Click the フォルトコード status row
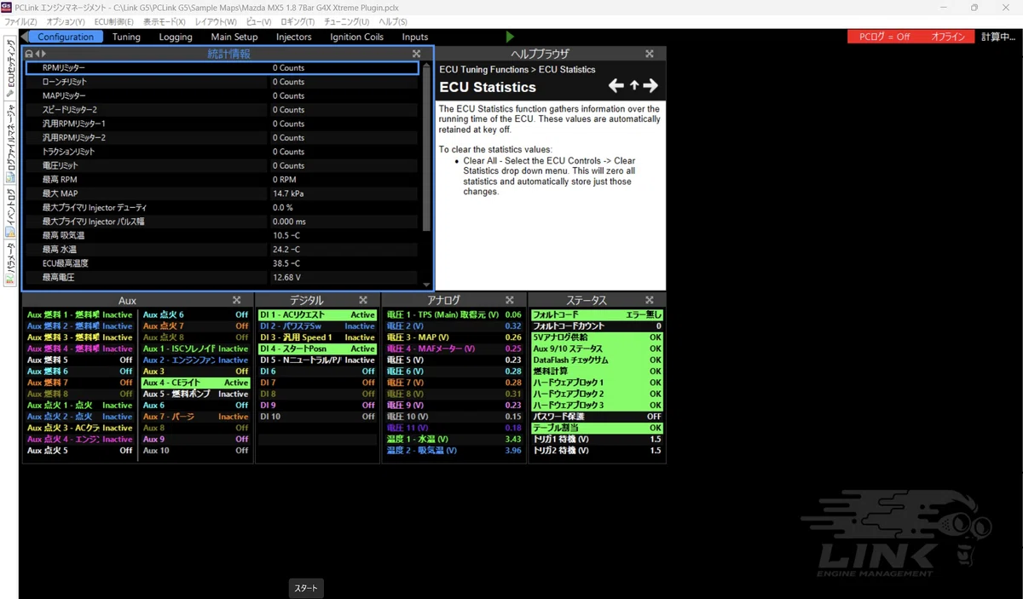1023x599 pixels. click(597, 314)
